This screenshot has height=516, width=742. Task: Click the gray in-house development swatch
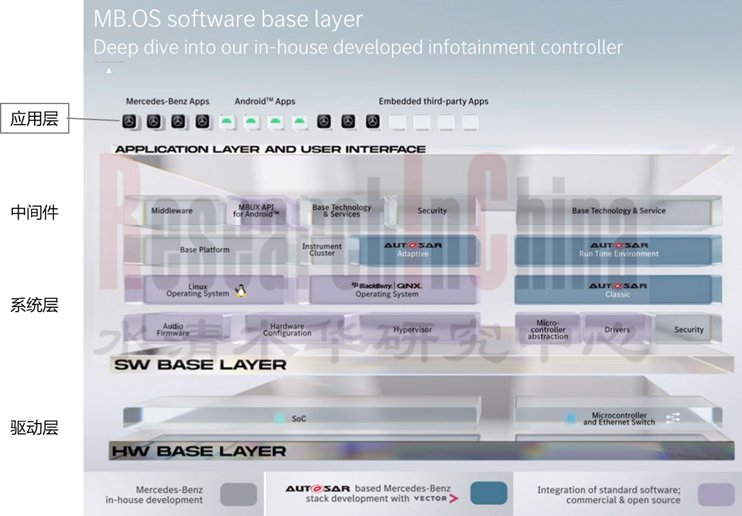coord(238,494)
